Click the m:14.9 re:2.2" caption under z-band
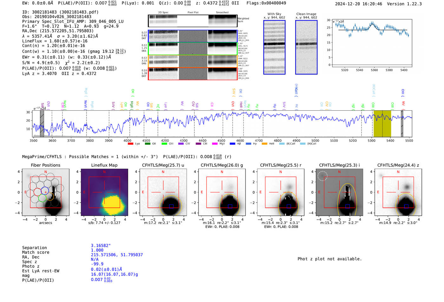Image resolution: width=444 pixels, height=302 pixels. (x=398, y=223)
